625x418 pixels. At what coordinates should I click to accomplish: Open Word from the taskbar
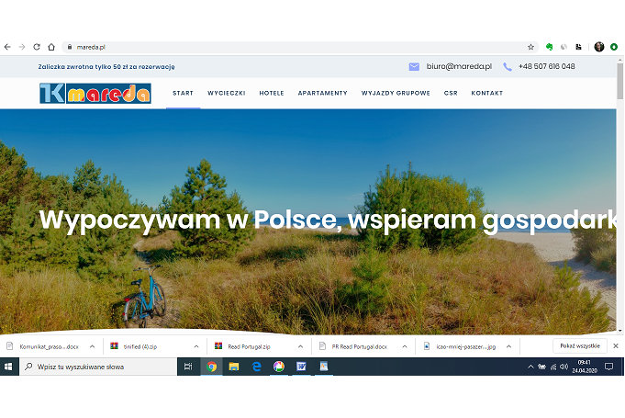tap(301, 367)
